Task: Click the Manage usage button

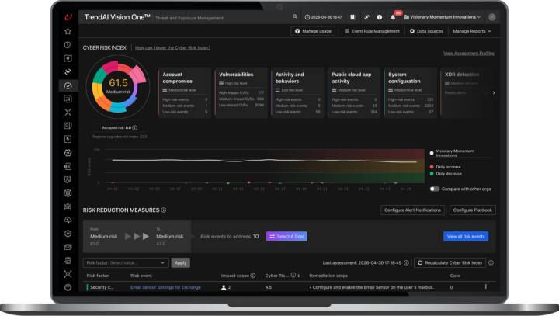Action: click(x=313, y=31)
